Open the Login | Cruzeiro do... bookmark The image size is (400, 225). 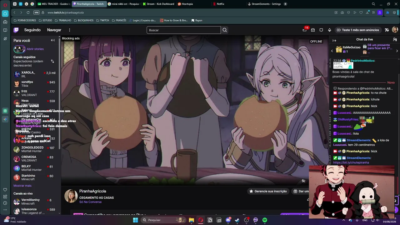(x=142, y=20)
